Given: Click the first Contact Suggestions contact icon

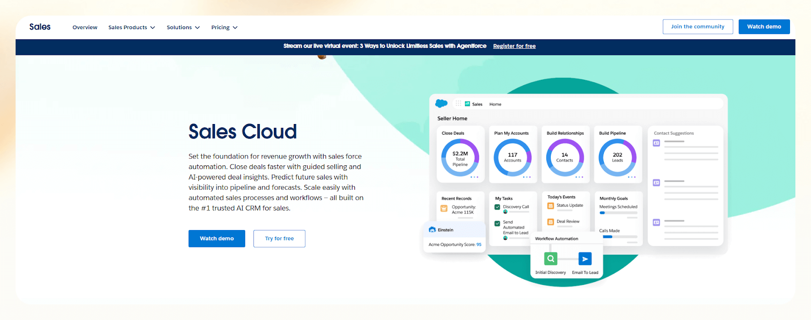Looking at the screenshot, I should tap(657, 143).
